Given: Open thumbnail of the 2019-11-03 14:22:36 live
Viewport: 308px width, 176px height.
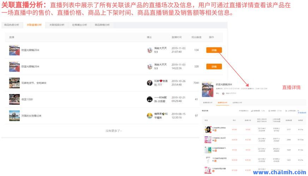Looking at the screenshot, I should tap(14, 67).
